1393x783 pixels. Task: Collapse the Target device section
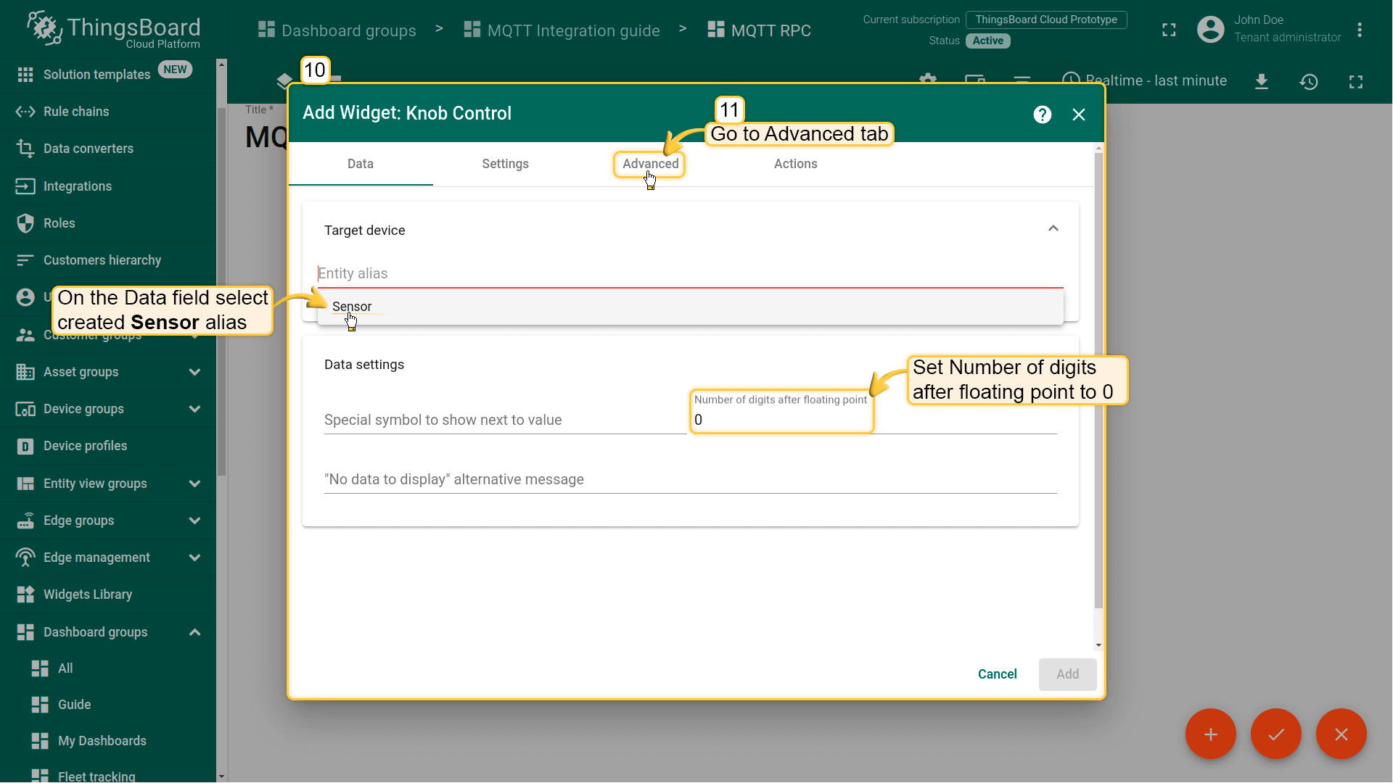(1053, 229)
